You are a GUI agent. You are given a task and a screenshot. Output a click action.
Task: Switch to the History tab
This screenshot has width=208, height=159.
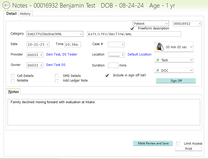25,14
